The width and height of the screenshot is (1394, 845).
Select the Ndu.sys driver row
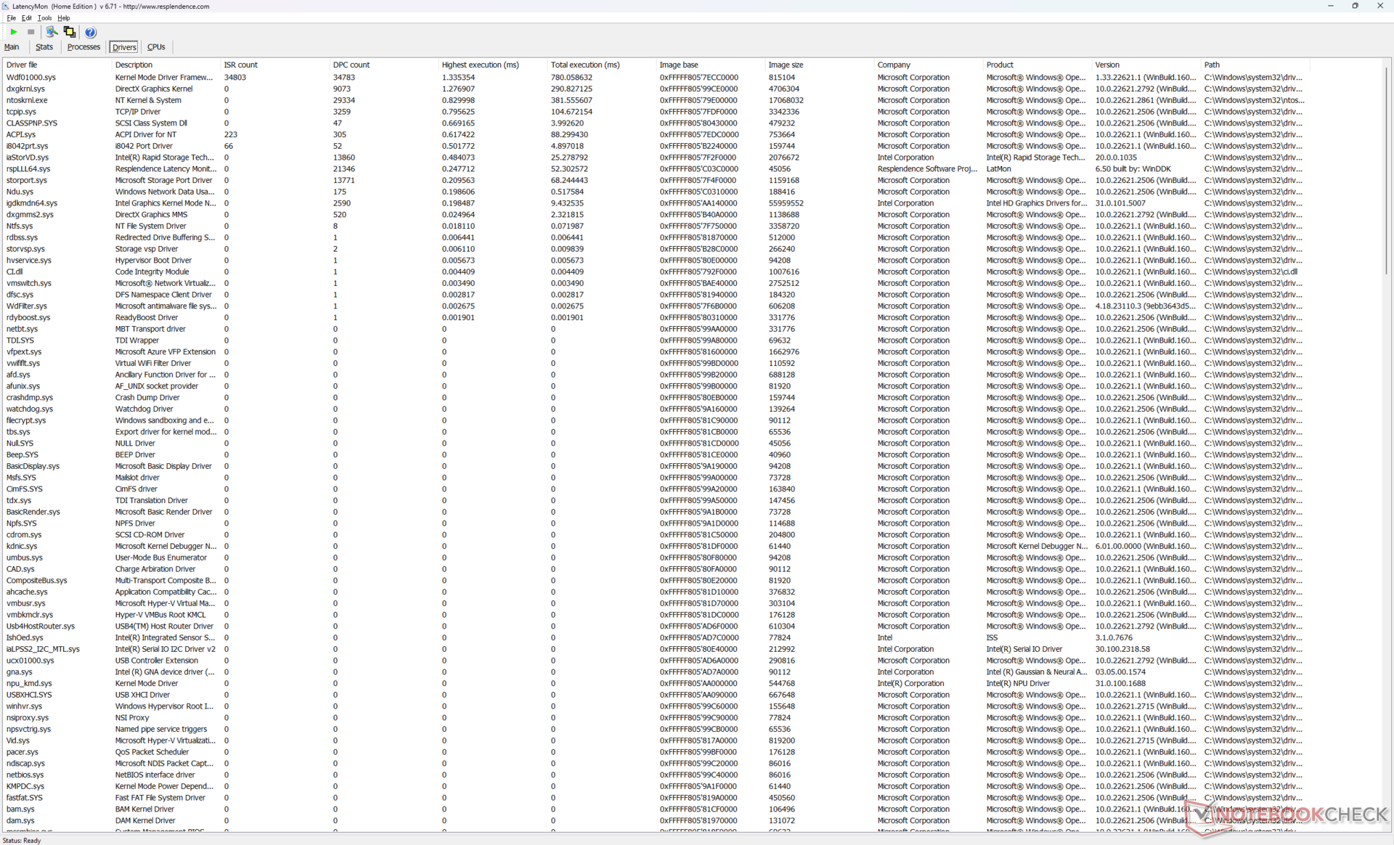pyautogui.click(x=655, y=192)
